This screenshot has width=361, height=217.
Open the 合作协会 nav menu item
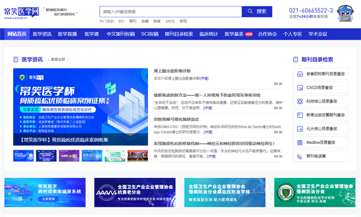(267, 34)
